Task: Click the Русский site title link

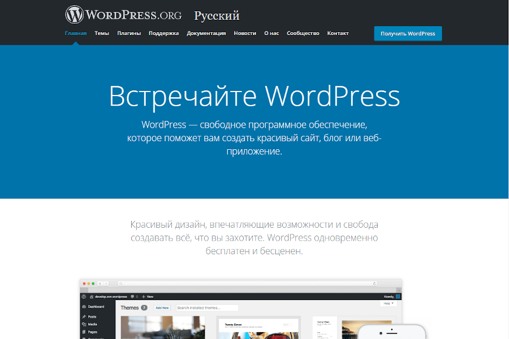Action: click(217, 15)
